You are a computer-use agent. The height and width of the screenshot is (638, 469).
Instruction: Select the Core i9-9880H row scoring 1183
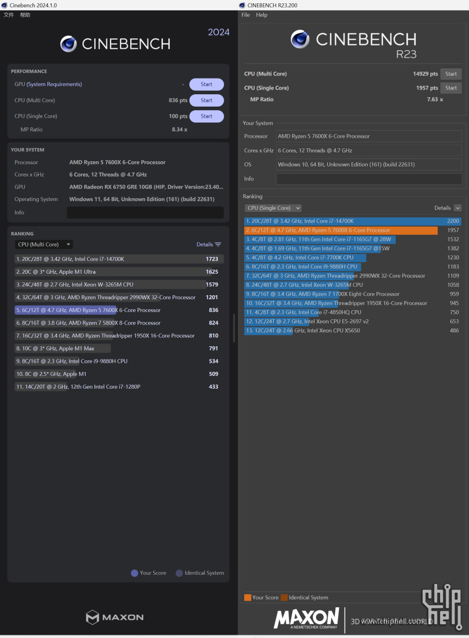(353, 267)
